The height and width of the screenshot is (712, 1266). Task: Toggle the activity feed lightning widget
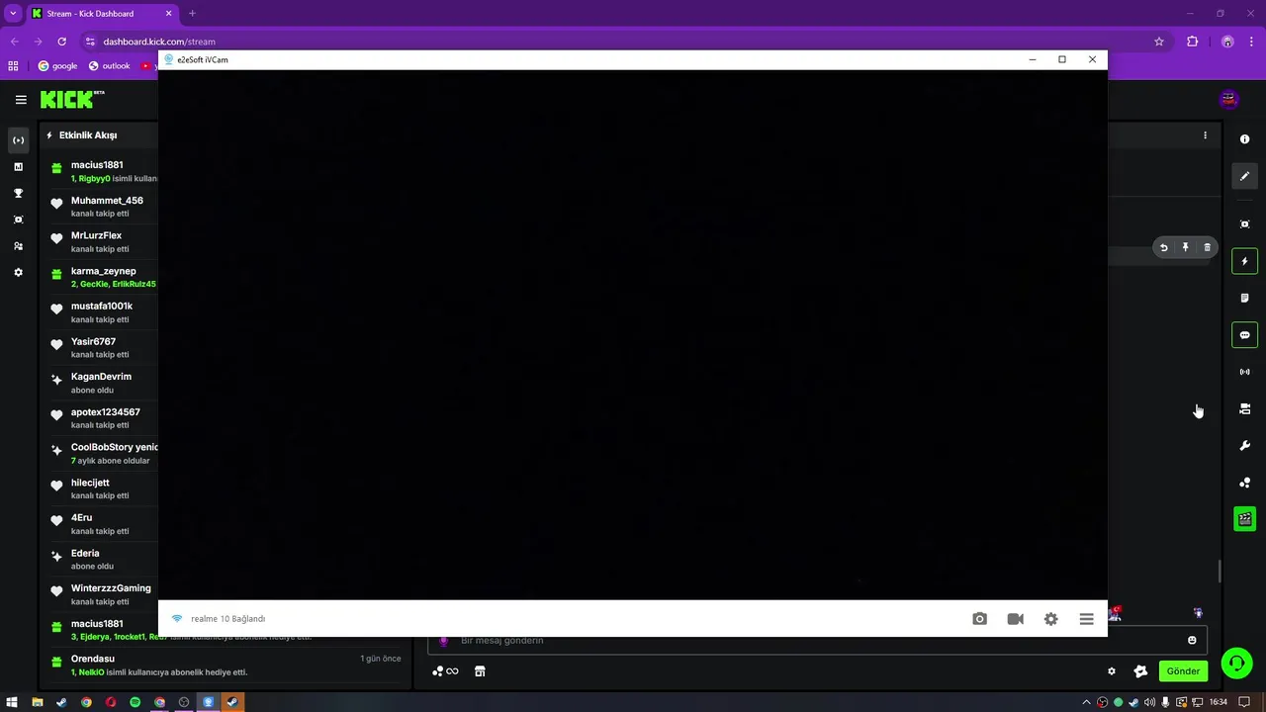(x=1244, y=261)
